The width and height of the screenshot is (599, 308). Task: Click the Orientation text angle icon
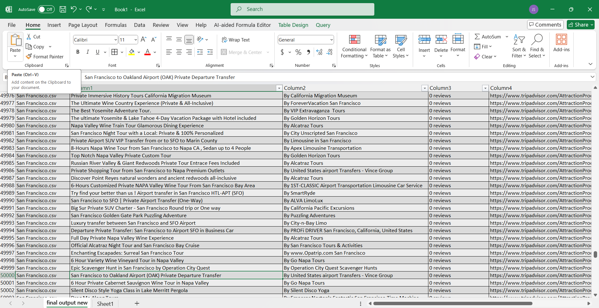pyautogui.click(x=200, y=40)
